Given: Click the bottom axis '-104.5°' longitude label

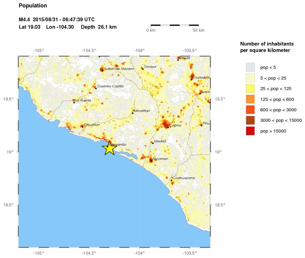Looking at the screenshot, I should pos(89,253).
